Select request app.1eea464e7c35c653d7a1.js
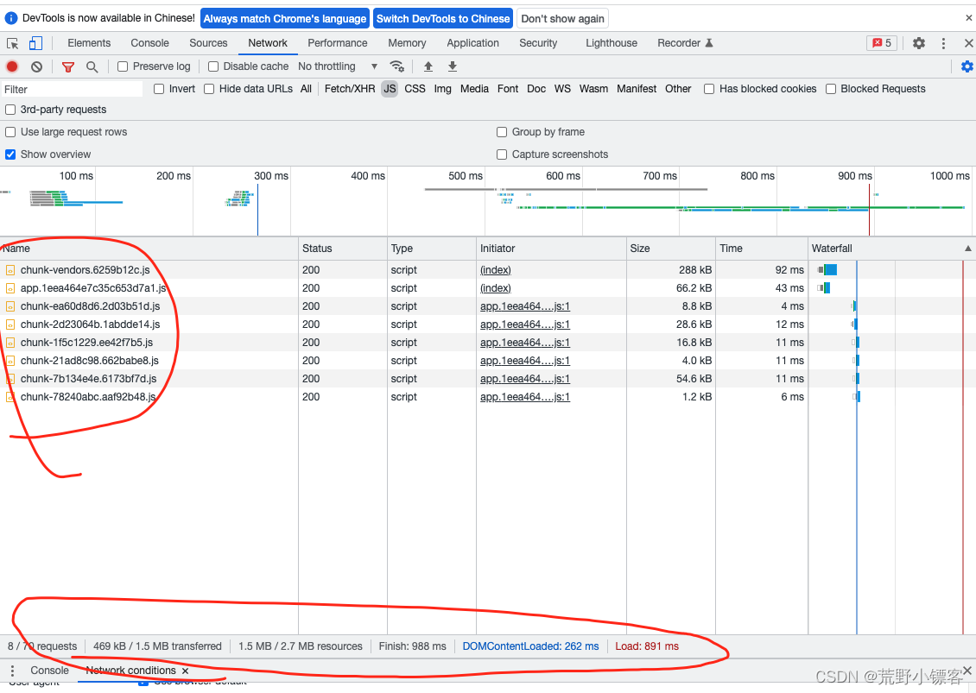Viewport: 976px width, 693px height. pyautogui.click(x=93, y=288)
